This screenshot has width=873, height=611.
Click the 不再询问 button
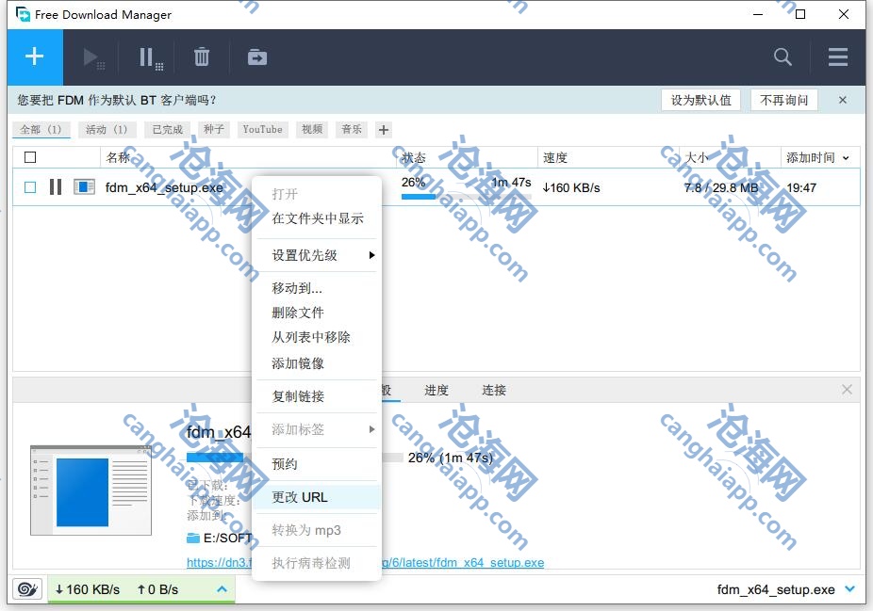coord(783,100)
